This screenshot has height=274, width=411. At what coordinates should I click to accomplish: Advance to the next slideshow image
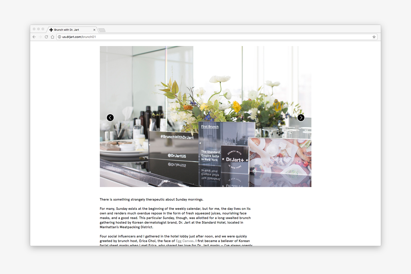click(301, 118)
